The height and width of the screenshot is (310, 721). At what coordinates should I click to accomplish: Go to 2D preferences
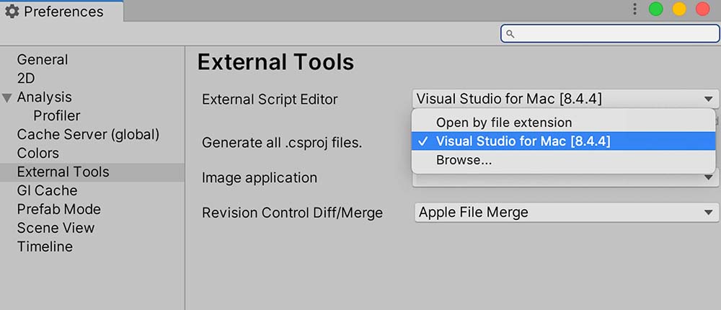click(26, 79)
